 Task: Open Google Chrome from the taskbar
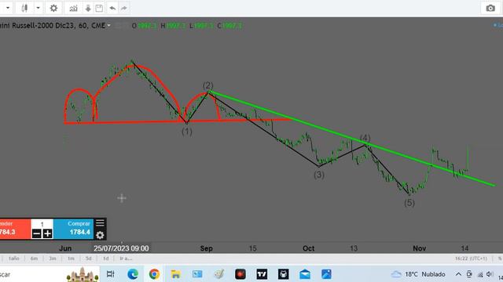[x=154, y=274]
